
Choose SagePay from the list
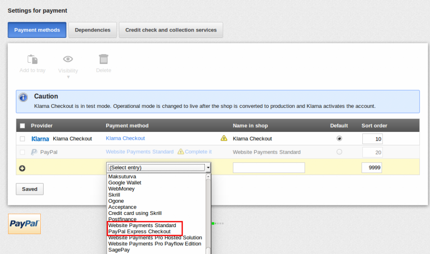119,250
